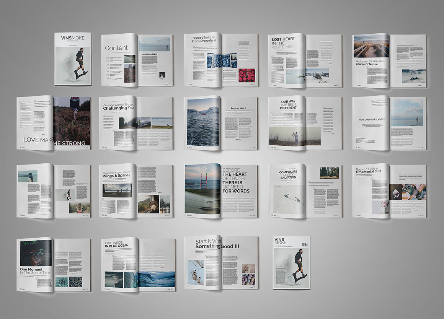This screenshot has width=444, height=319.
Task: Open the Lost Heart In The White Mist spread
Action: (305, 60)
